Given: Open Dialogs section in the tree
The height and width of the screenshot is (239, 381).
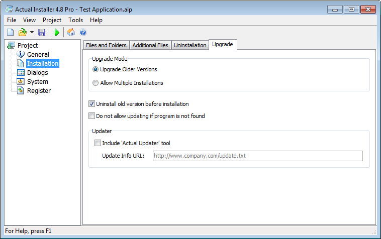Looking at the screenshot, I should pyautogui.click(x=37, y=72).
